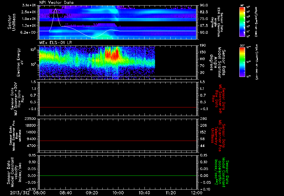Select the NPI Vector Data panel title
The image size is (284, 196).
click(x=56, y=2)
